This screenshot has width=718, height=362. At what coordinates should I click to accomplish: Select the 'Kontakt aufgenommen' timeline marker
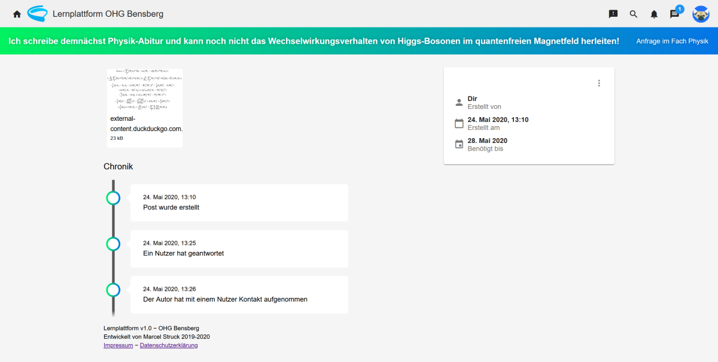113,290
